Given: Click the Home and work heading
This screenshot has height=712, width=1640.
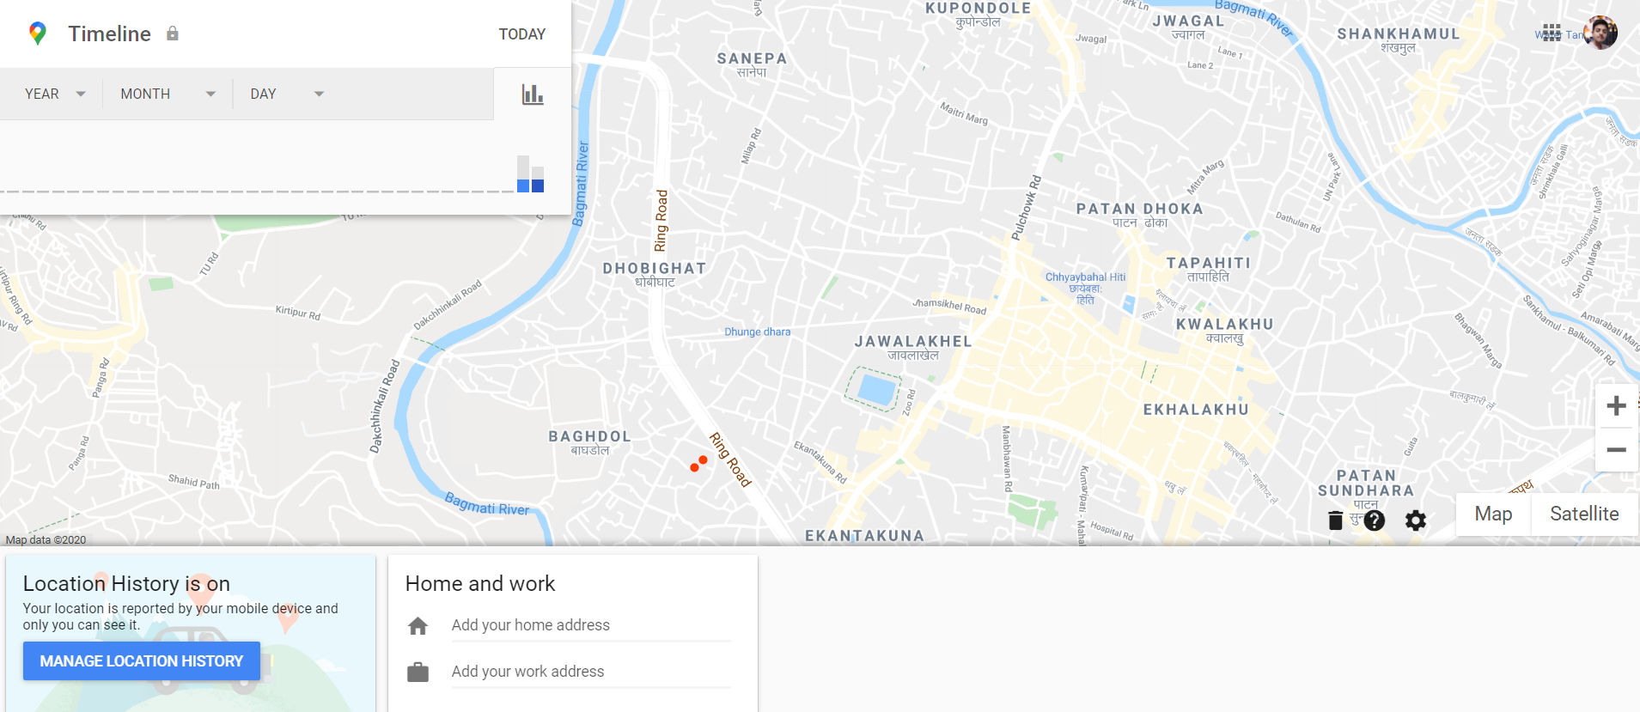Looking at the screenshot, I should tap(480, 583).
